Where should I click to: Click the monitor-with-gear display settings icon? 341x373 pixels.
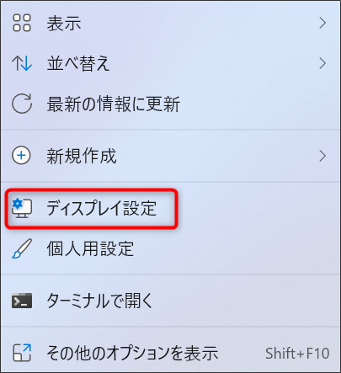point(22,208)
